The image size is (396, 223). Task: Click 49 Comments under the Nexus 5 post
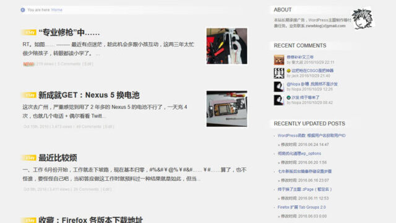(88, 126)
